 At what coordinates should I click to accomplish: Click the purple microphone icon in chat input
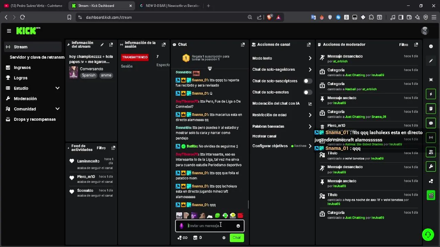(x=181, y=226)
